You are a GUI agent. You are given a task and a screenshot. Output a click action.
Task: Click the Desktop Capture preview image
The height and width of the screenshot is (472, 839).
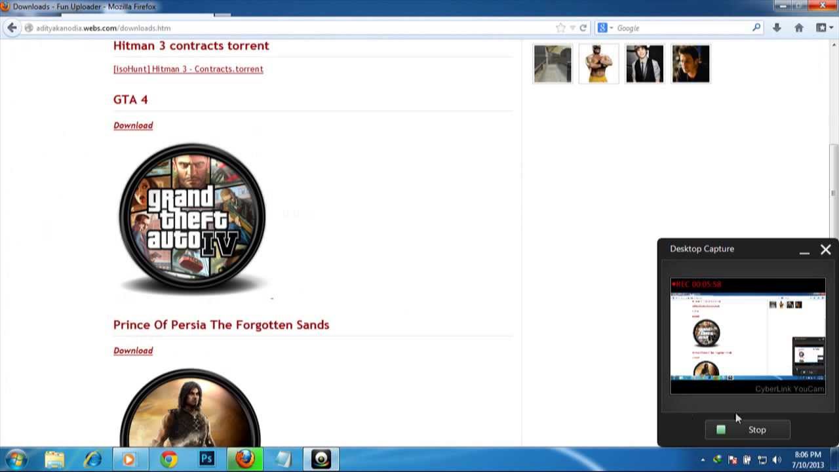pyautogui.click(x=747, y=336)
